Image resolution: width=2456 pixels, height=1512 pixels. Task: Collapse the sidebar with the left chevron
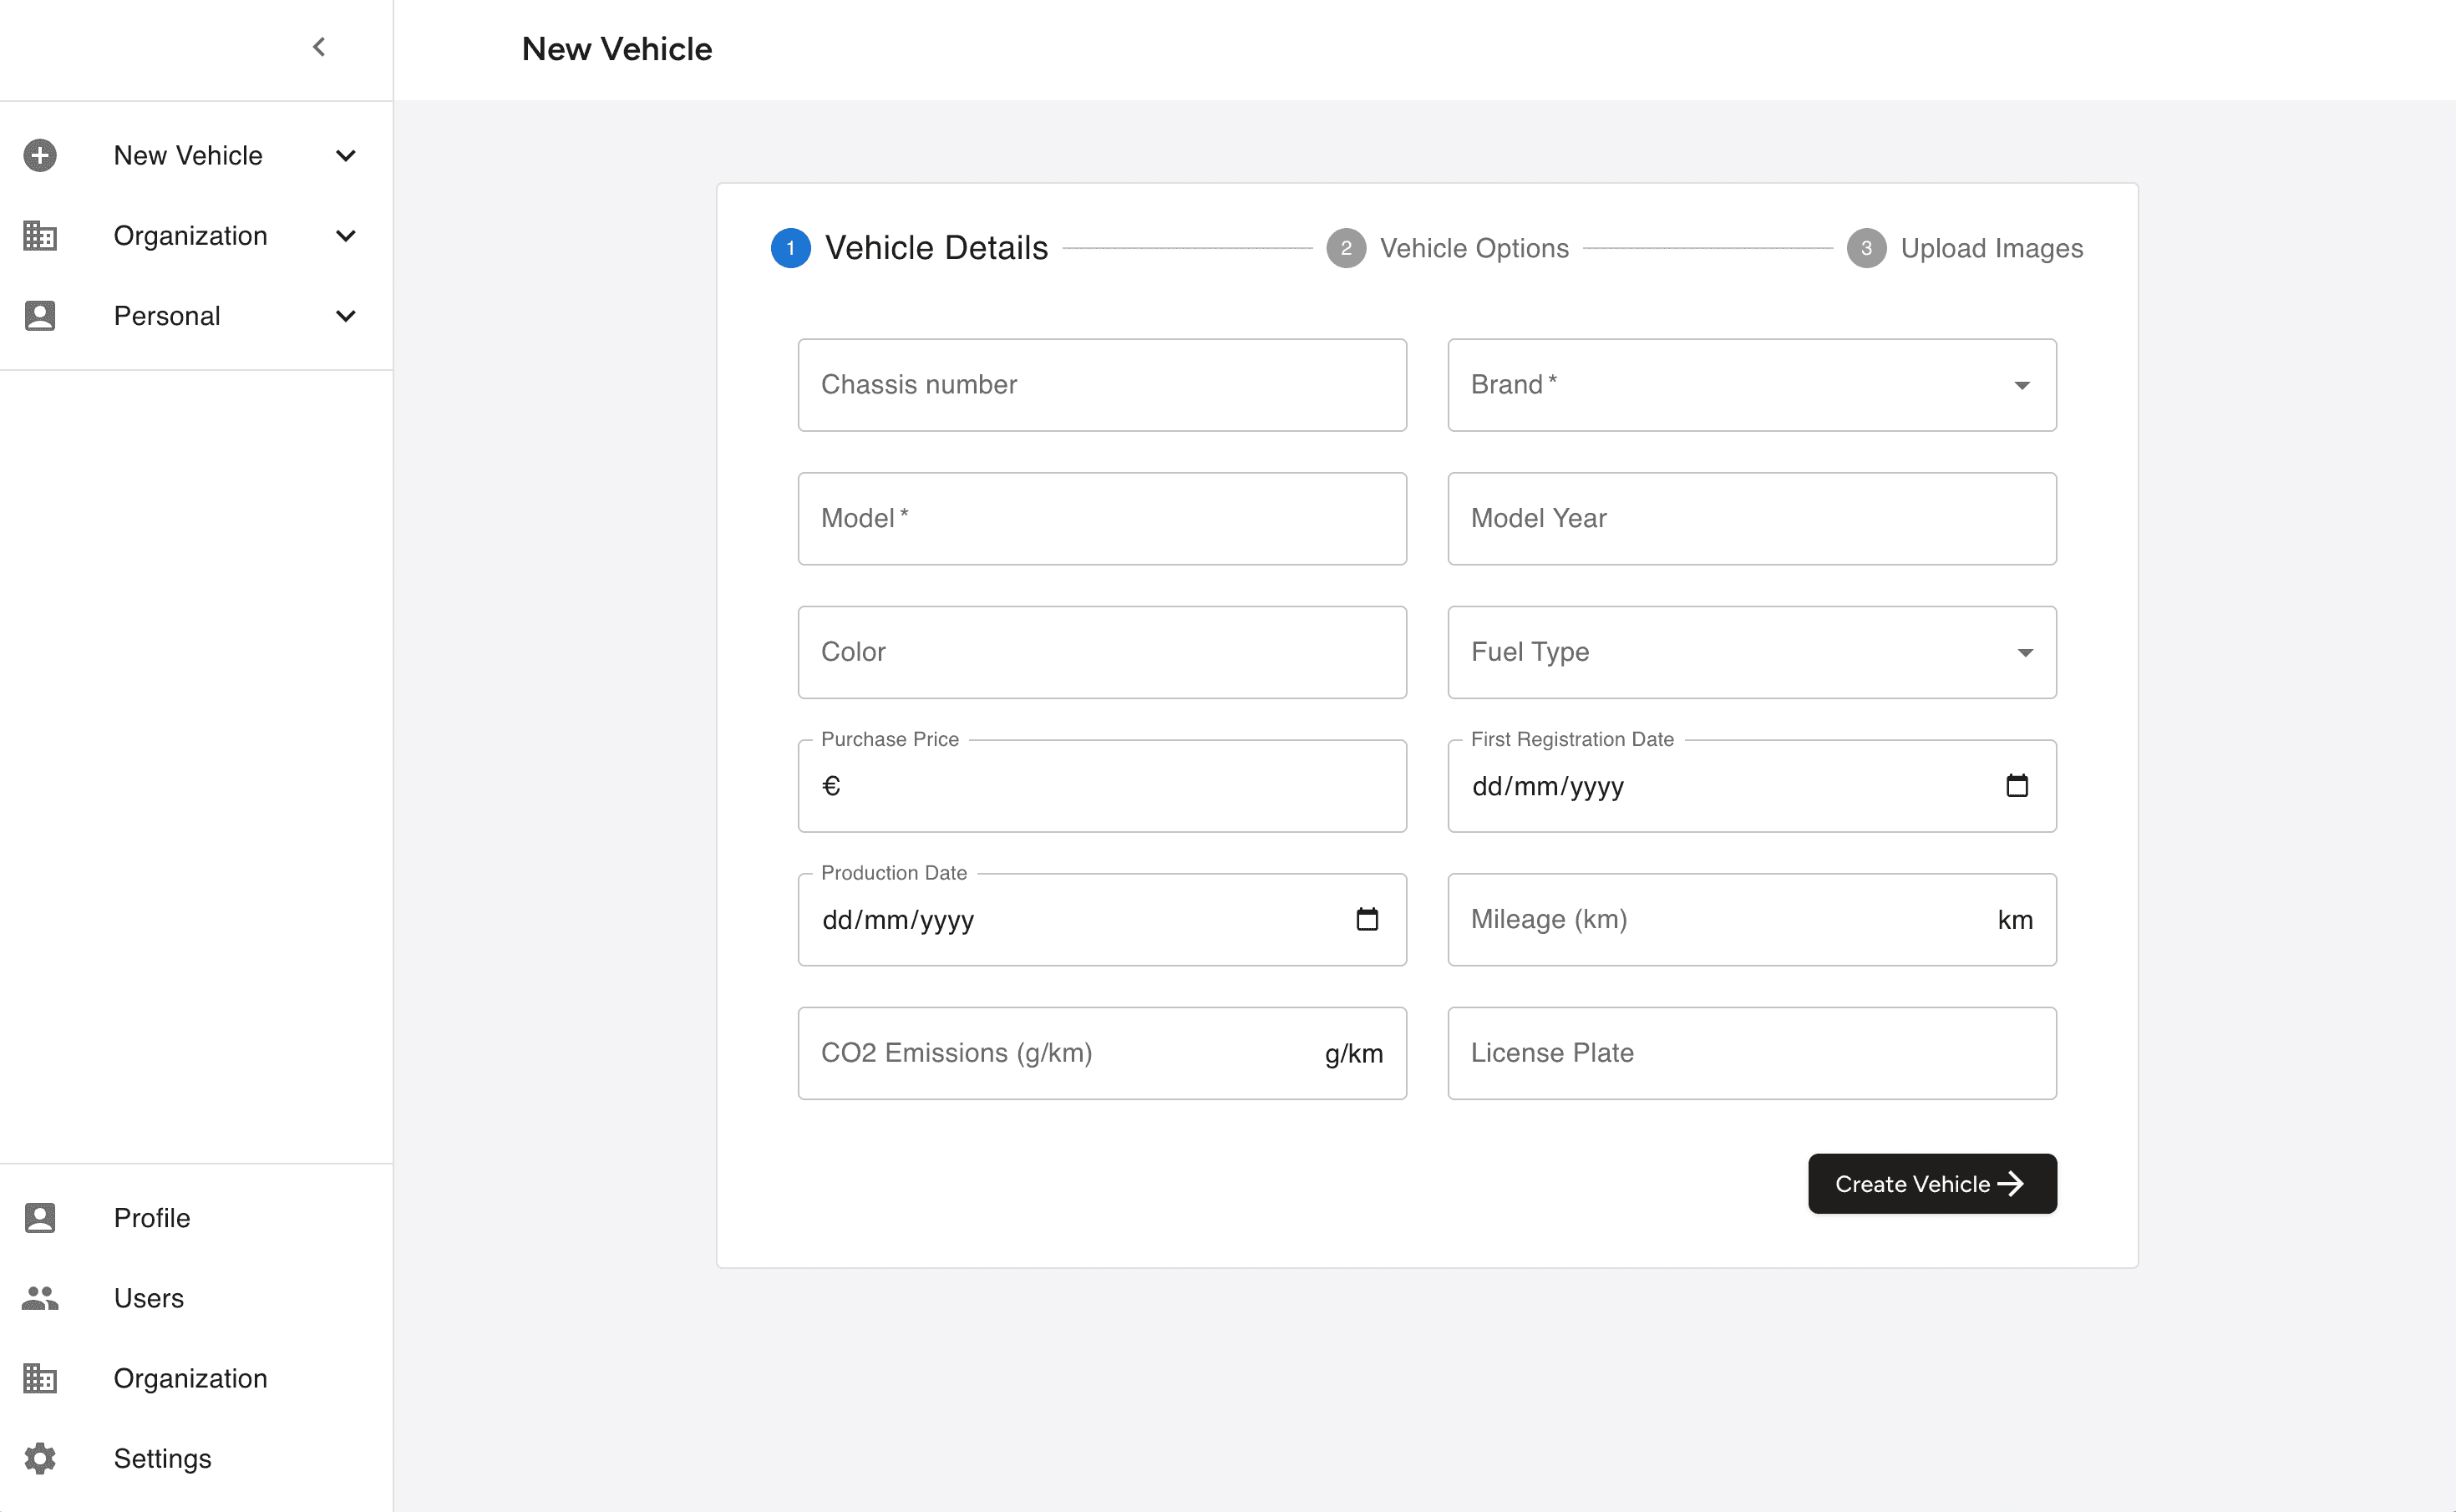click(x=319, y=47)
